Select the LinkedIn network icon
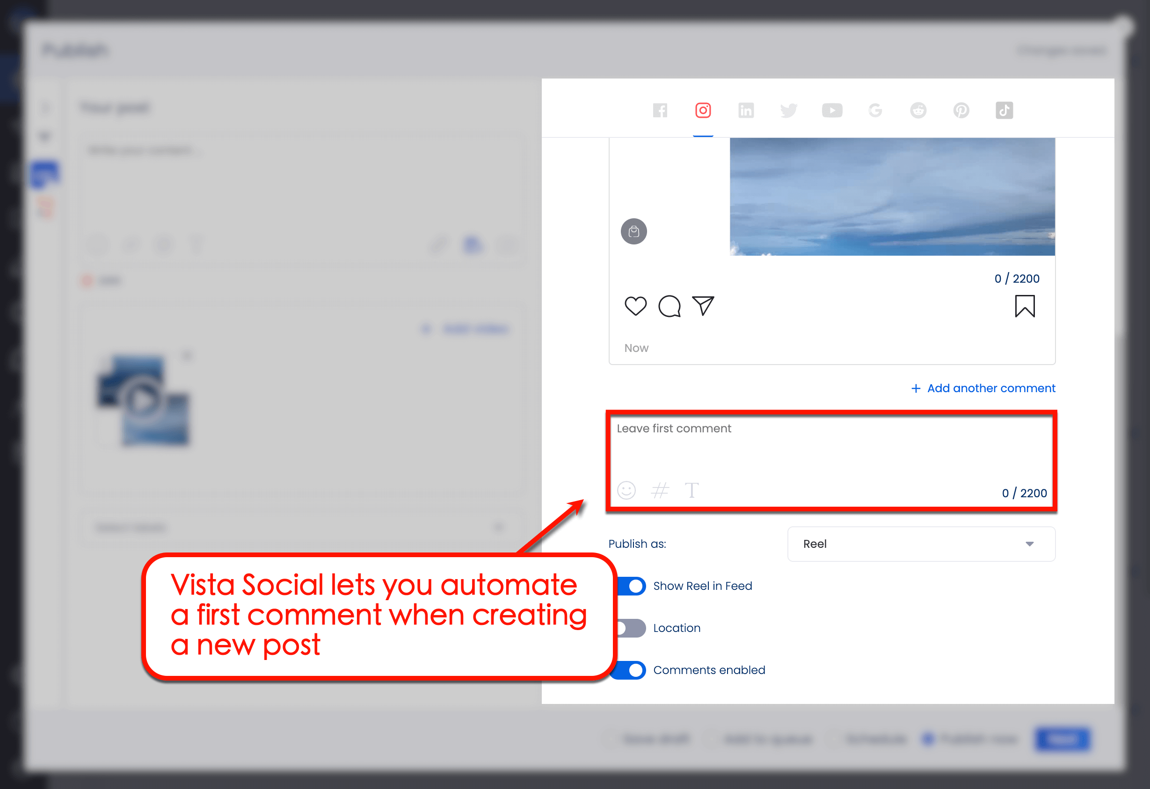 (x=746, y=110)
